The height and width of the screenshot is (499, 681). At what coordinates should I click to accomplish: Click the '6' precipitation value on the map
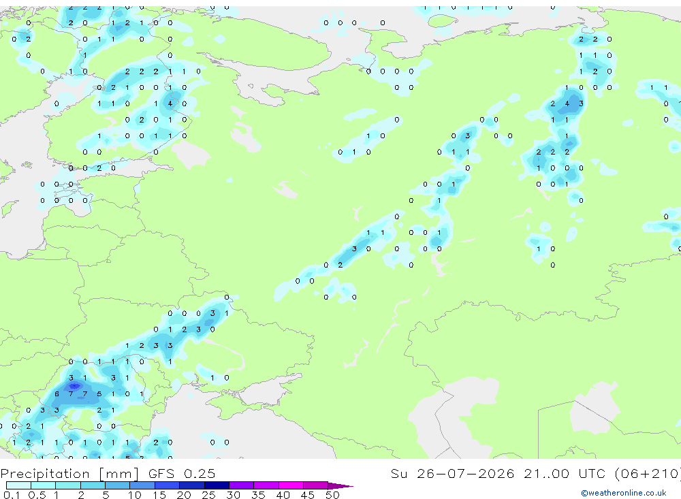click(x=57, y=394)
